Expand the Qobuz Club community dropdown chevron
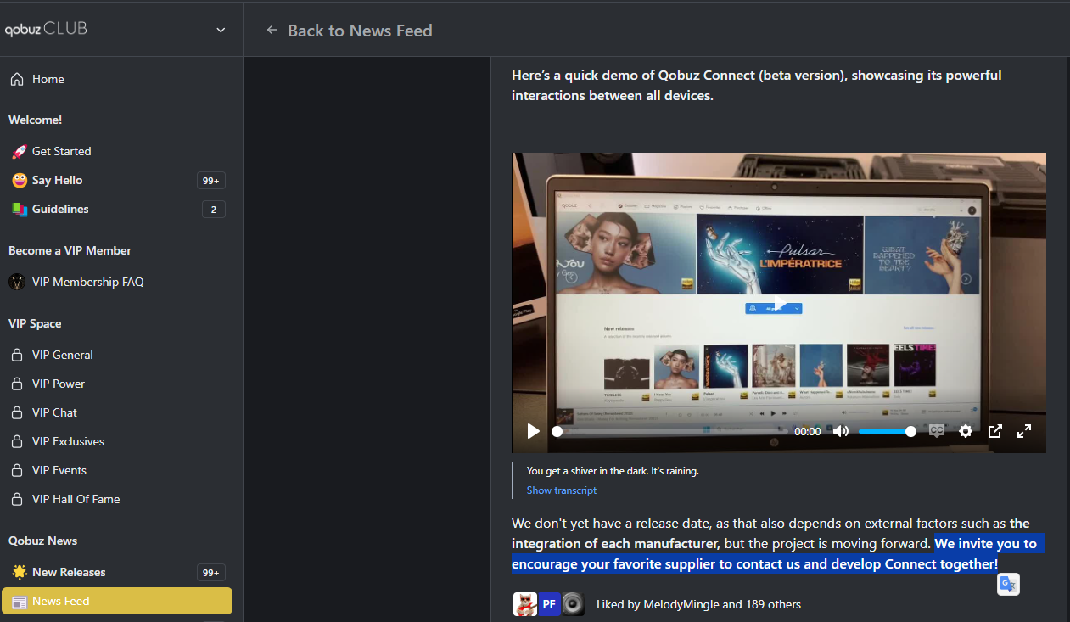The image size is (1070, 622). pos(221,30)
